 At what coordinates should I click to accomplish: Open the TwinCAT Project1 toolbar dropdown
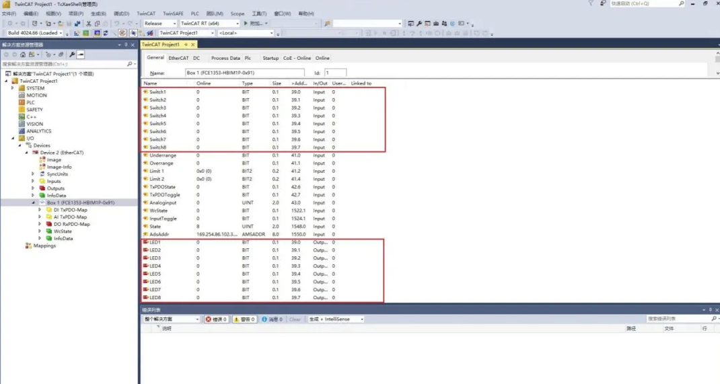click(x=186, y=33)
